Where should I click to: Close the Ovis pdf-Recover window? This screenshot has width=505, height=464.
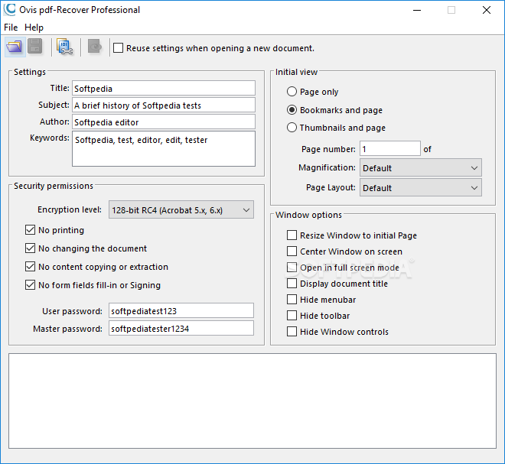487,10
